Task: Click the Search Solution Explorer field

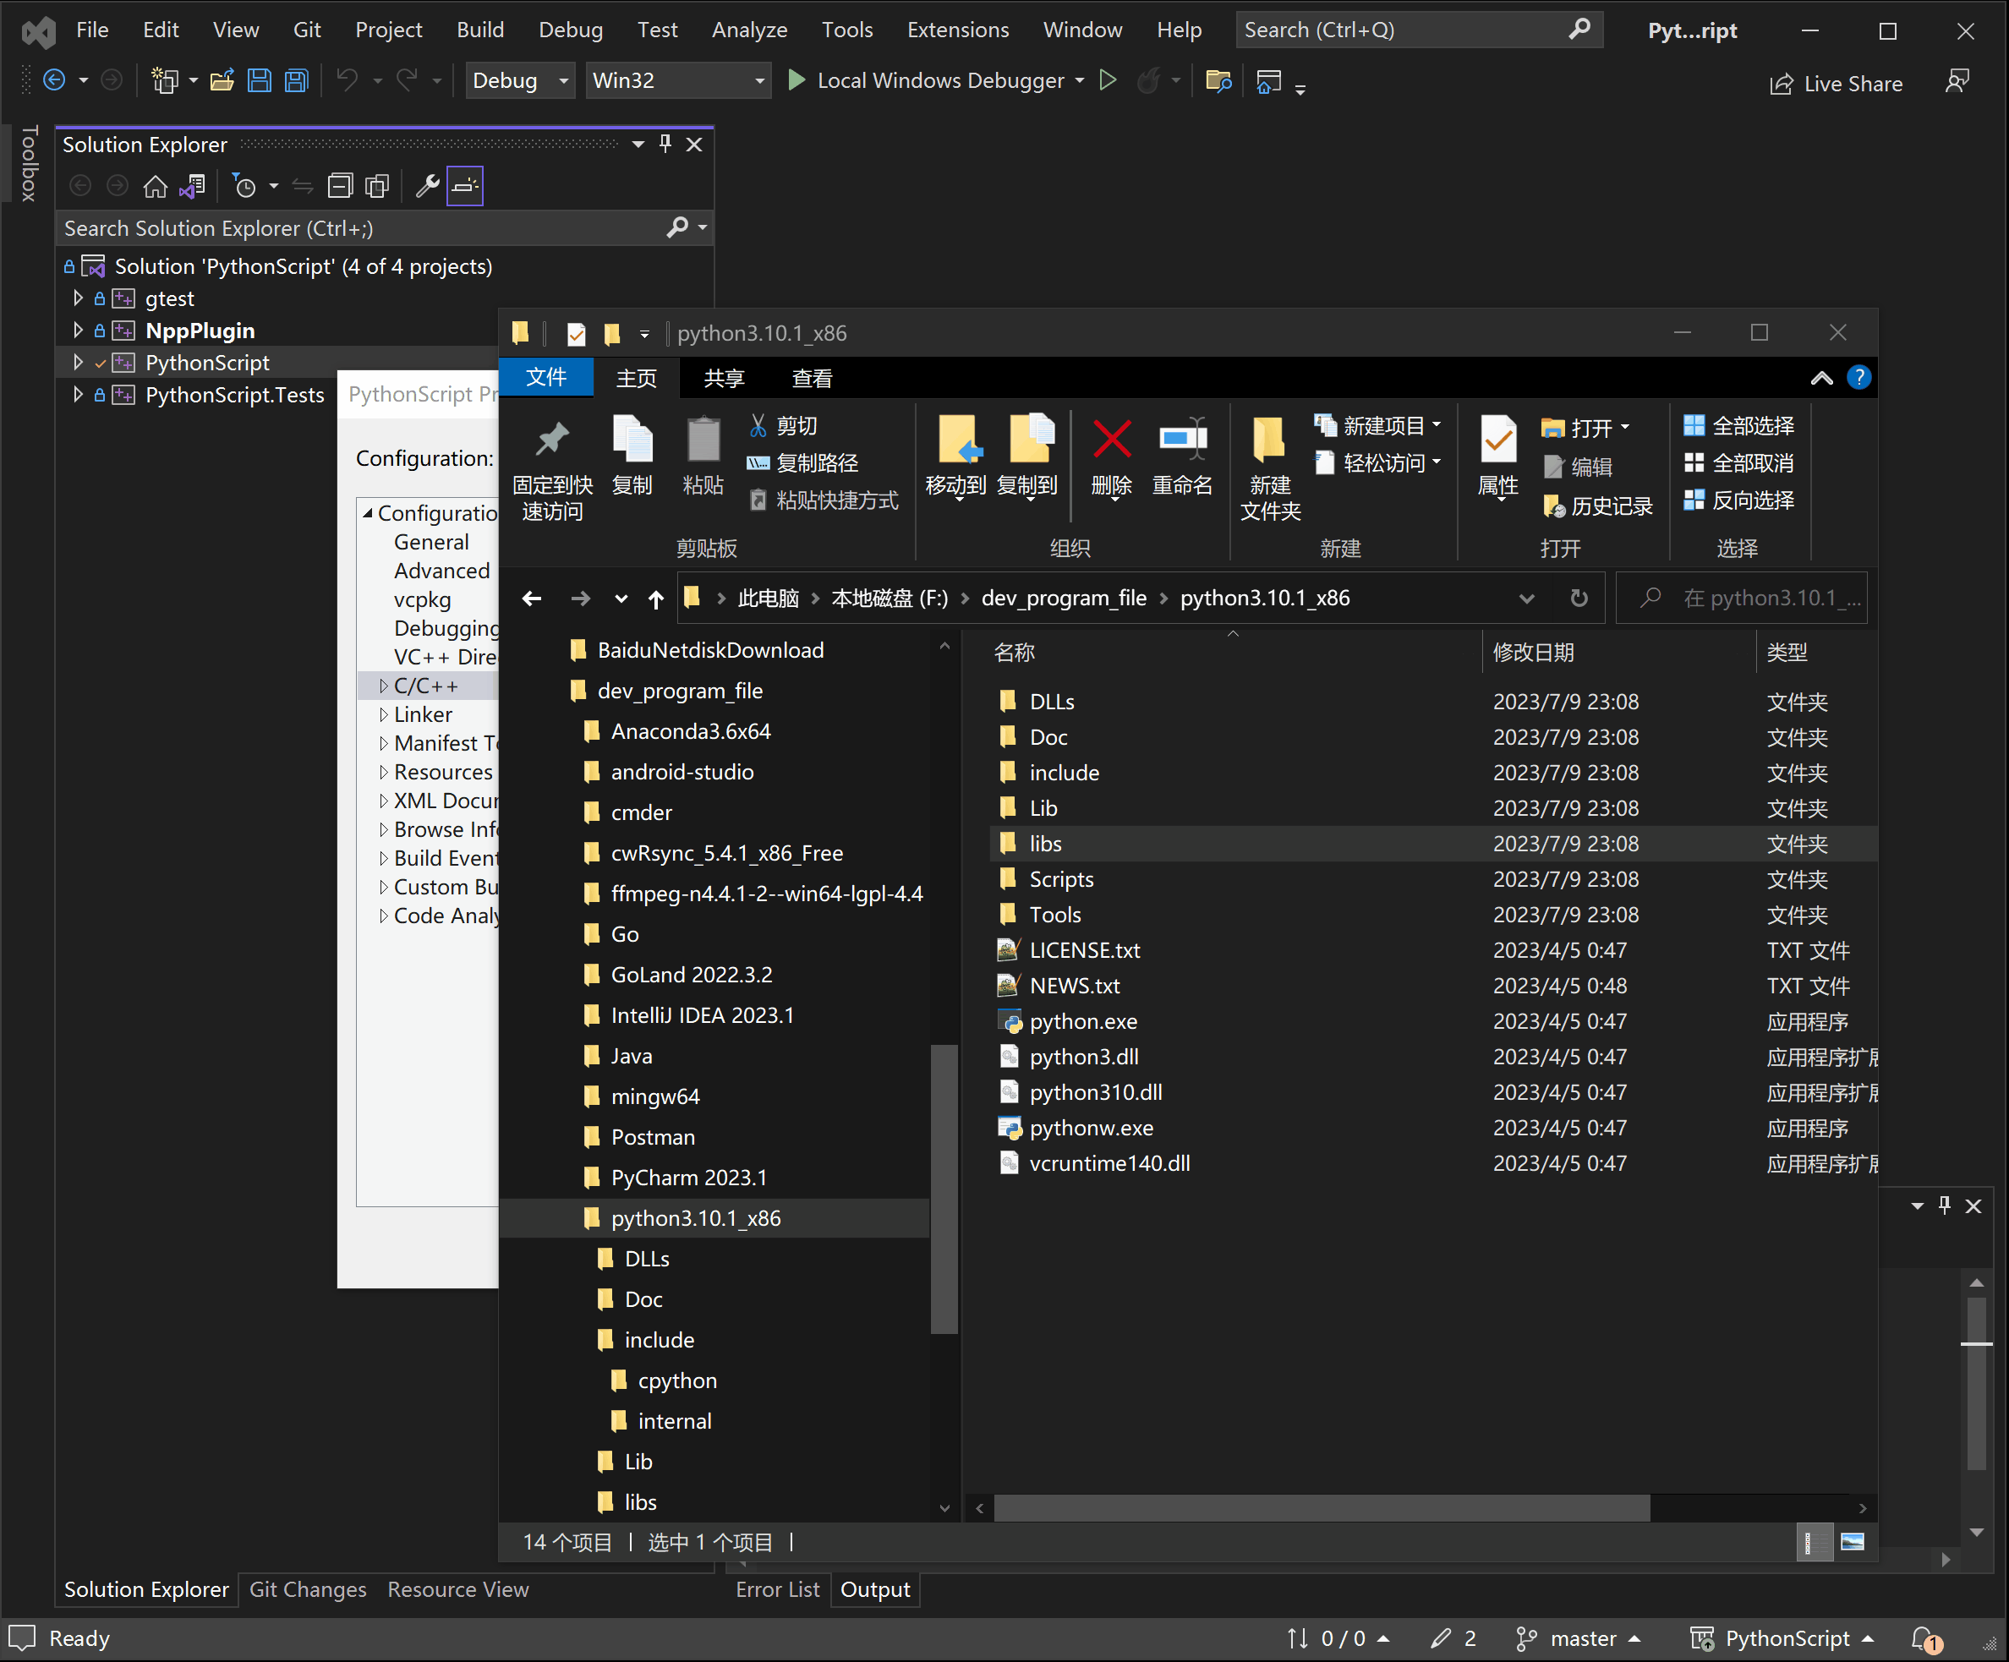Action: [x=385, y=228]
